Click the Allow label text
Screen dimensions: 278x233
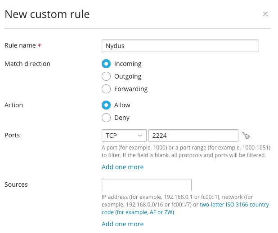122,105
